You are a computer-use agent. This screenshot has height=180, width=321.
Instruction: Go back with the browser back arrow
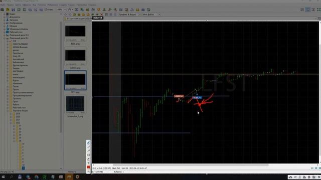pyautogui.click(x=66, y=14)
